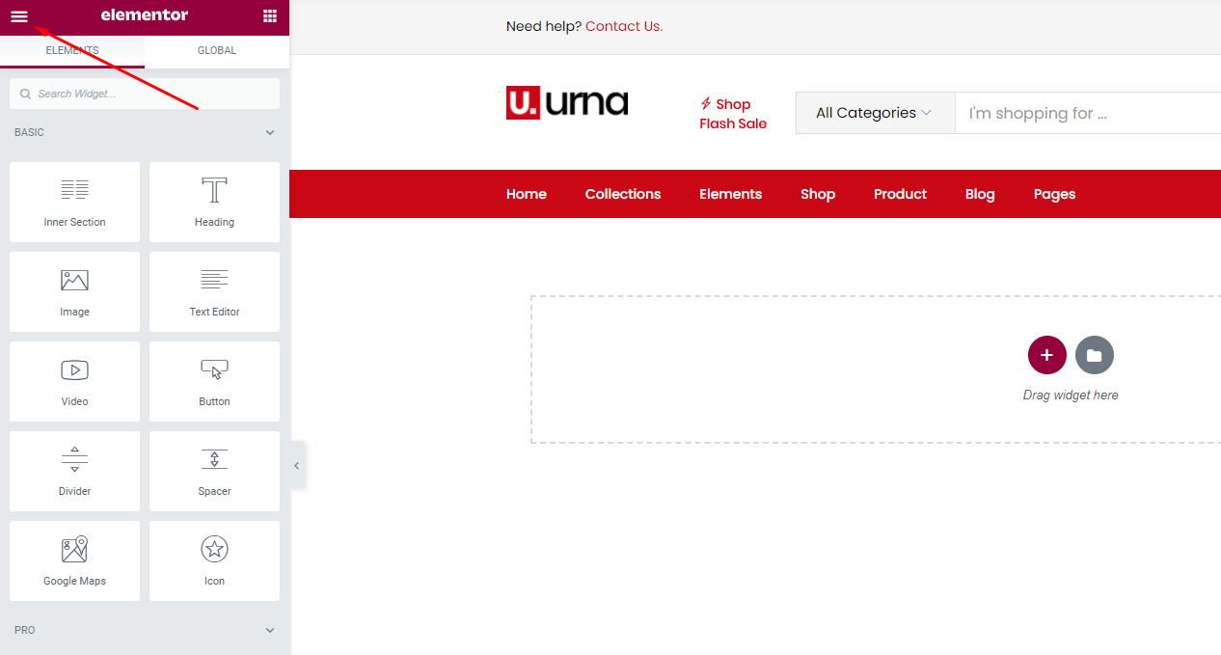Click the elementor title text
Screen dimensions: 1221x655
[x=145, y=15]
